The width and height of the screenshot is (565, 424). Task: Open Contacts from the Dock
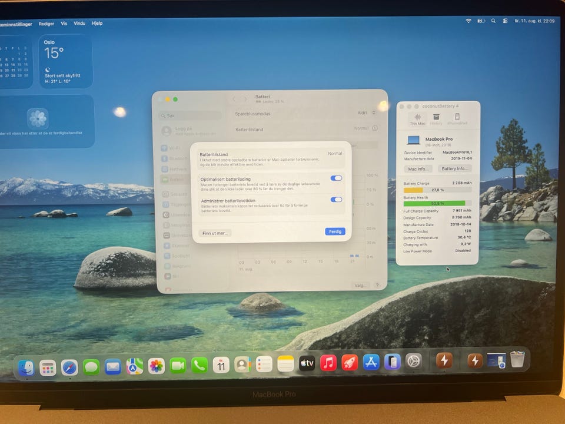(242, 365)
